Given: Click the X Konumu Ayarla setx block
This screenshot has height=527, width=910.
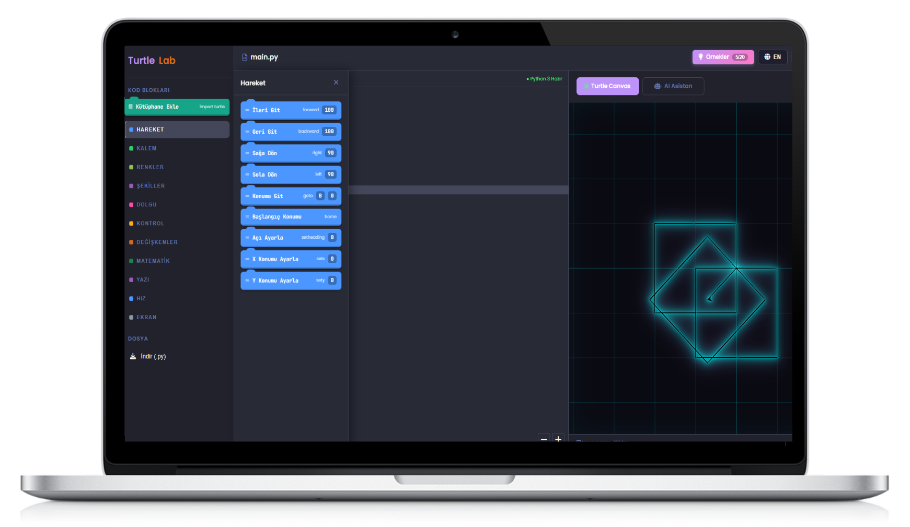Looking at the screenshot, I should 291,259.
